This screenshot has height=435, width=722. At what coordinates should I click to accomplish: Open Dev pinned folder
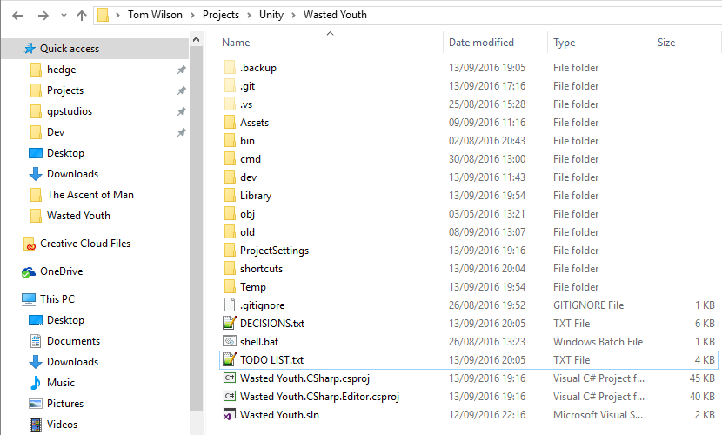click(x=56, y=132)
